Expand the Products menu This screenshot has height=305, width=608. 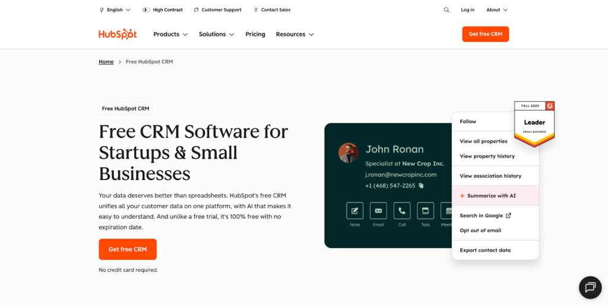[170, 34]
